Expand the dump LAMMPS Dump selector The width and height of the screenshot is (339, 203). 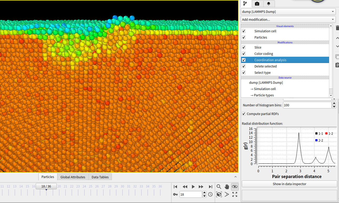pyautogui.click(x=288, y=11)
